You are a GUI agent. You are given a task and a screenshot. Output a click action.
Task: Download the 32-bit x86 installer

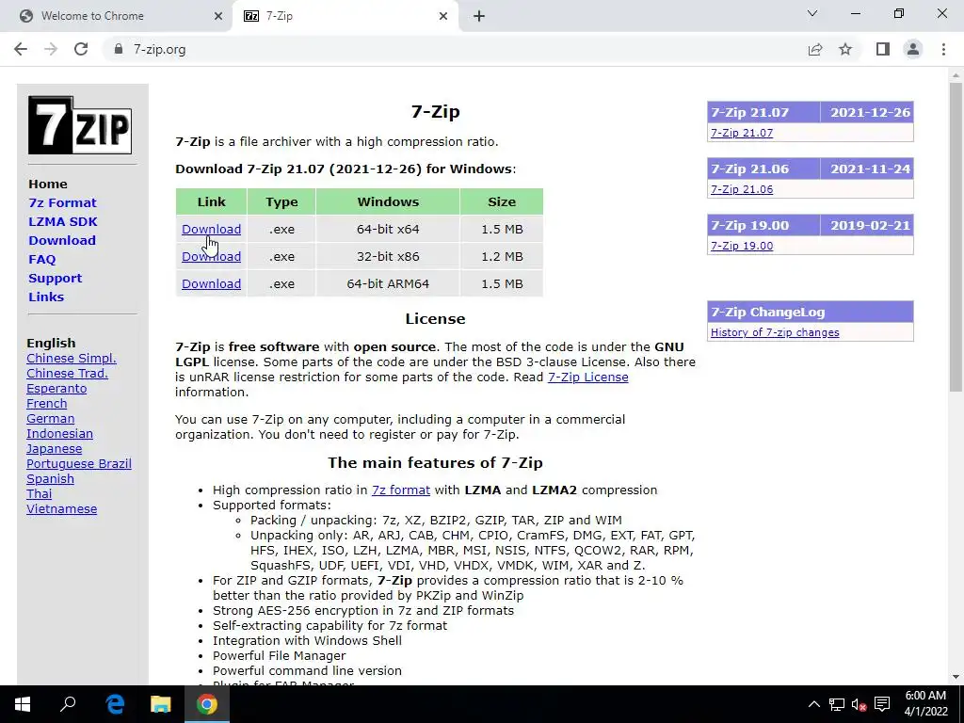click(x=211, y=256)
